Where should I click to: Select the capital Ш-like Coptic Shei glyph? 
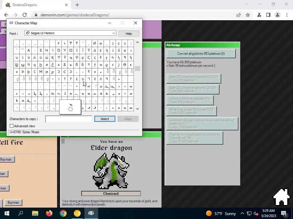click(17, 65)
